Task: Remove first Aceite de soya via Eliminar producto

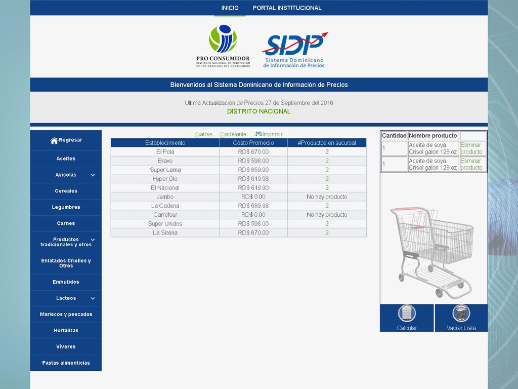Action: (471, 148)
